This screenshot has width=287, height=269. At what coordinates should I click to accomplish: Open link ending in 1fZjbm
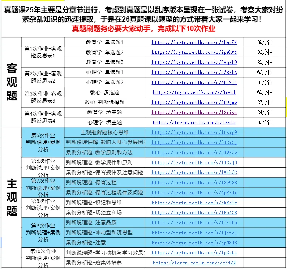(194, 222)
